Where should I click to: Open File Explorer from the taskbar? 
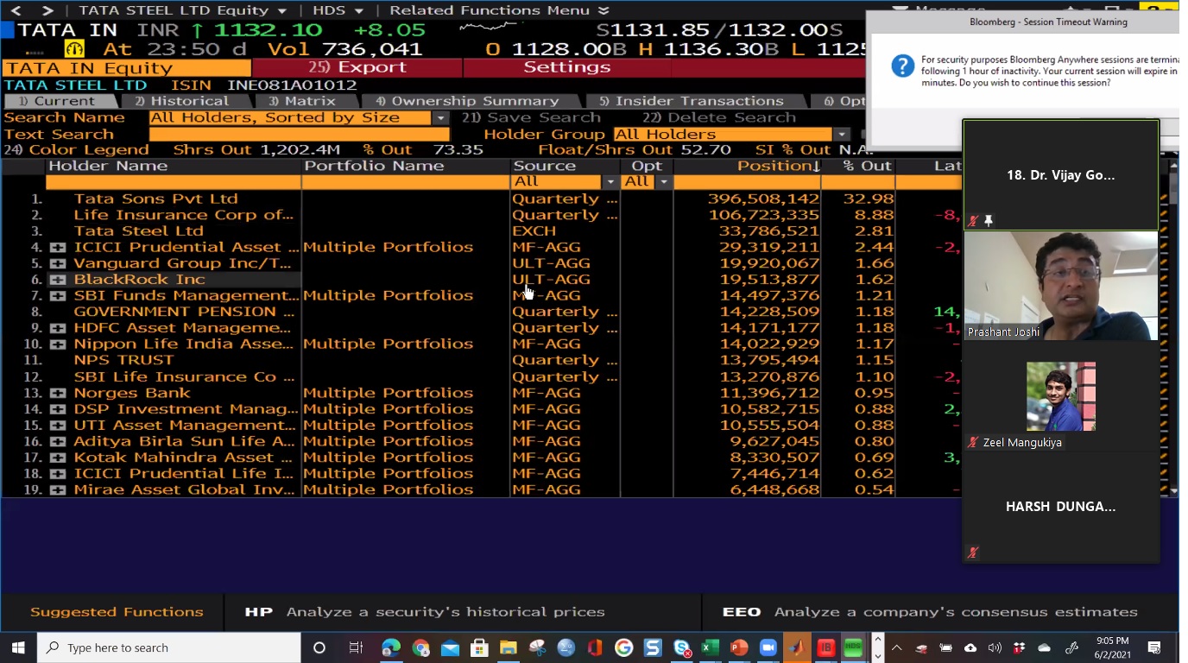508,647
